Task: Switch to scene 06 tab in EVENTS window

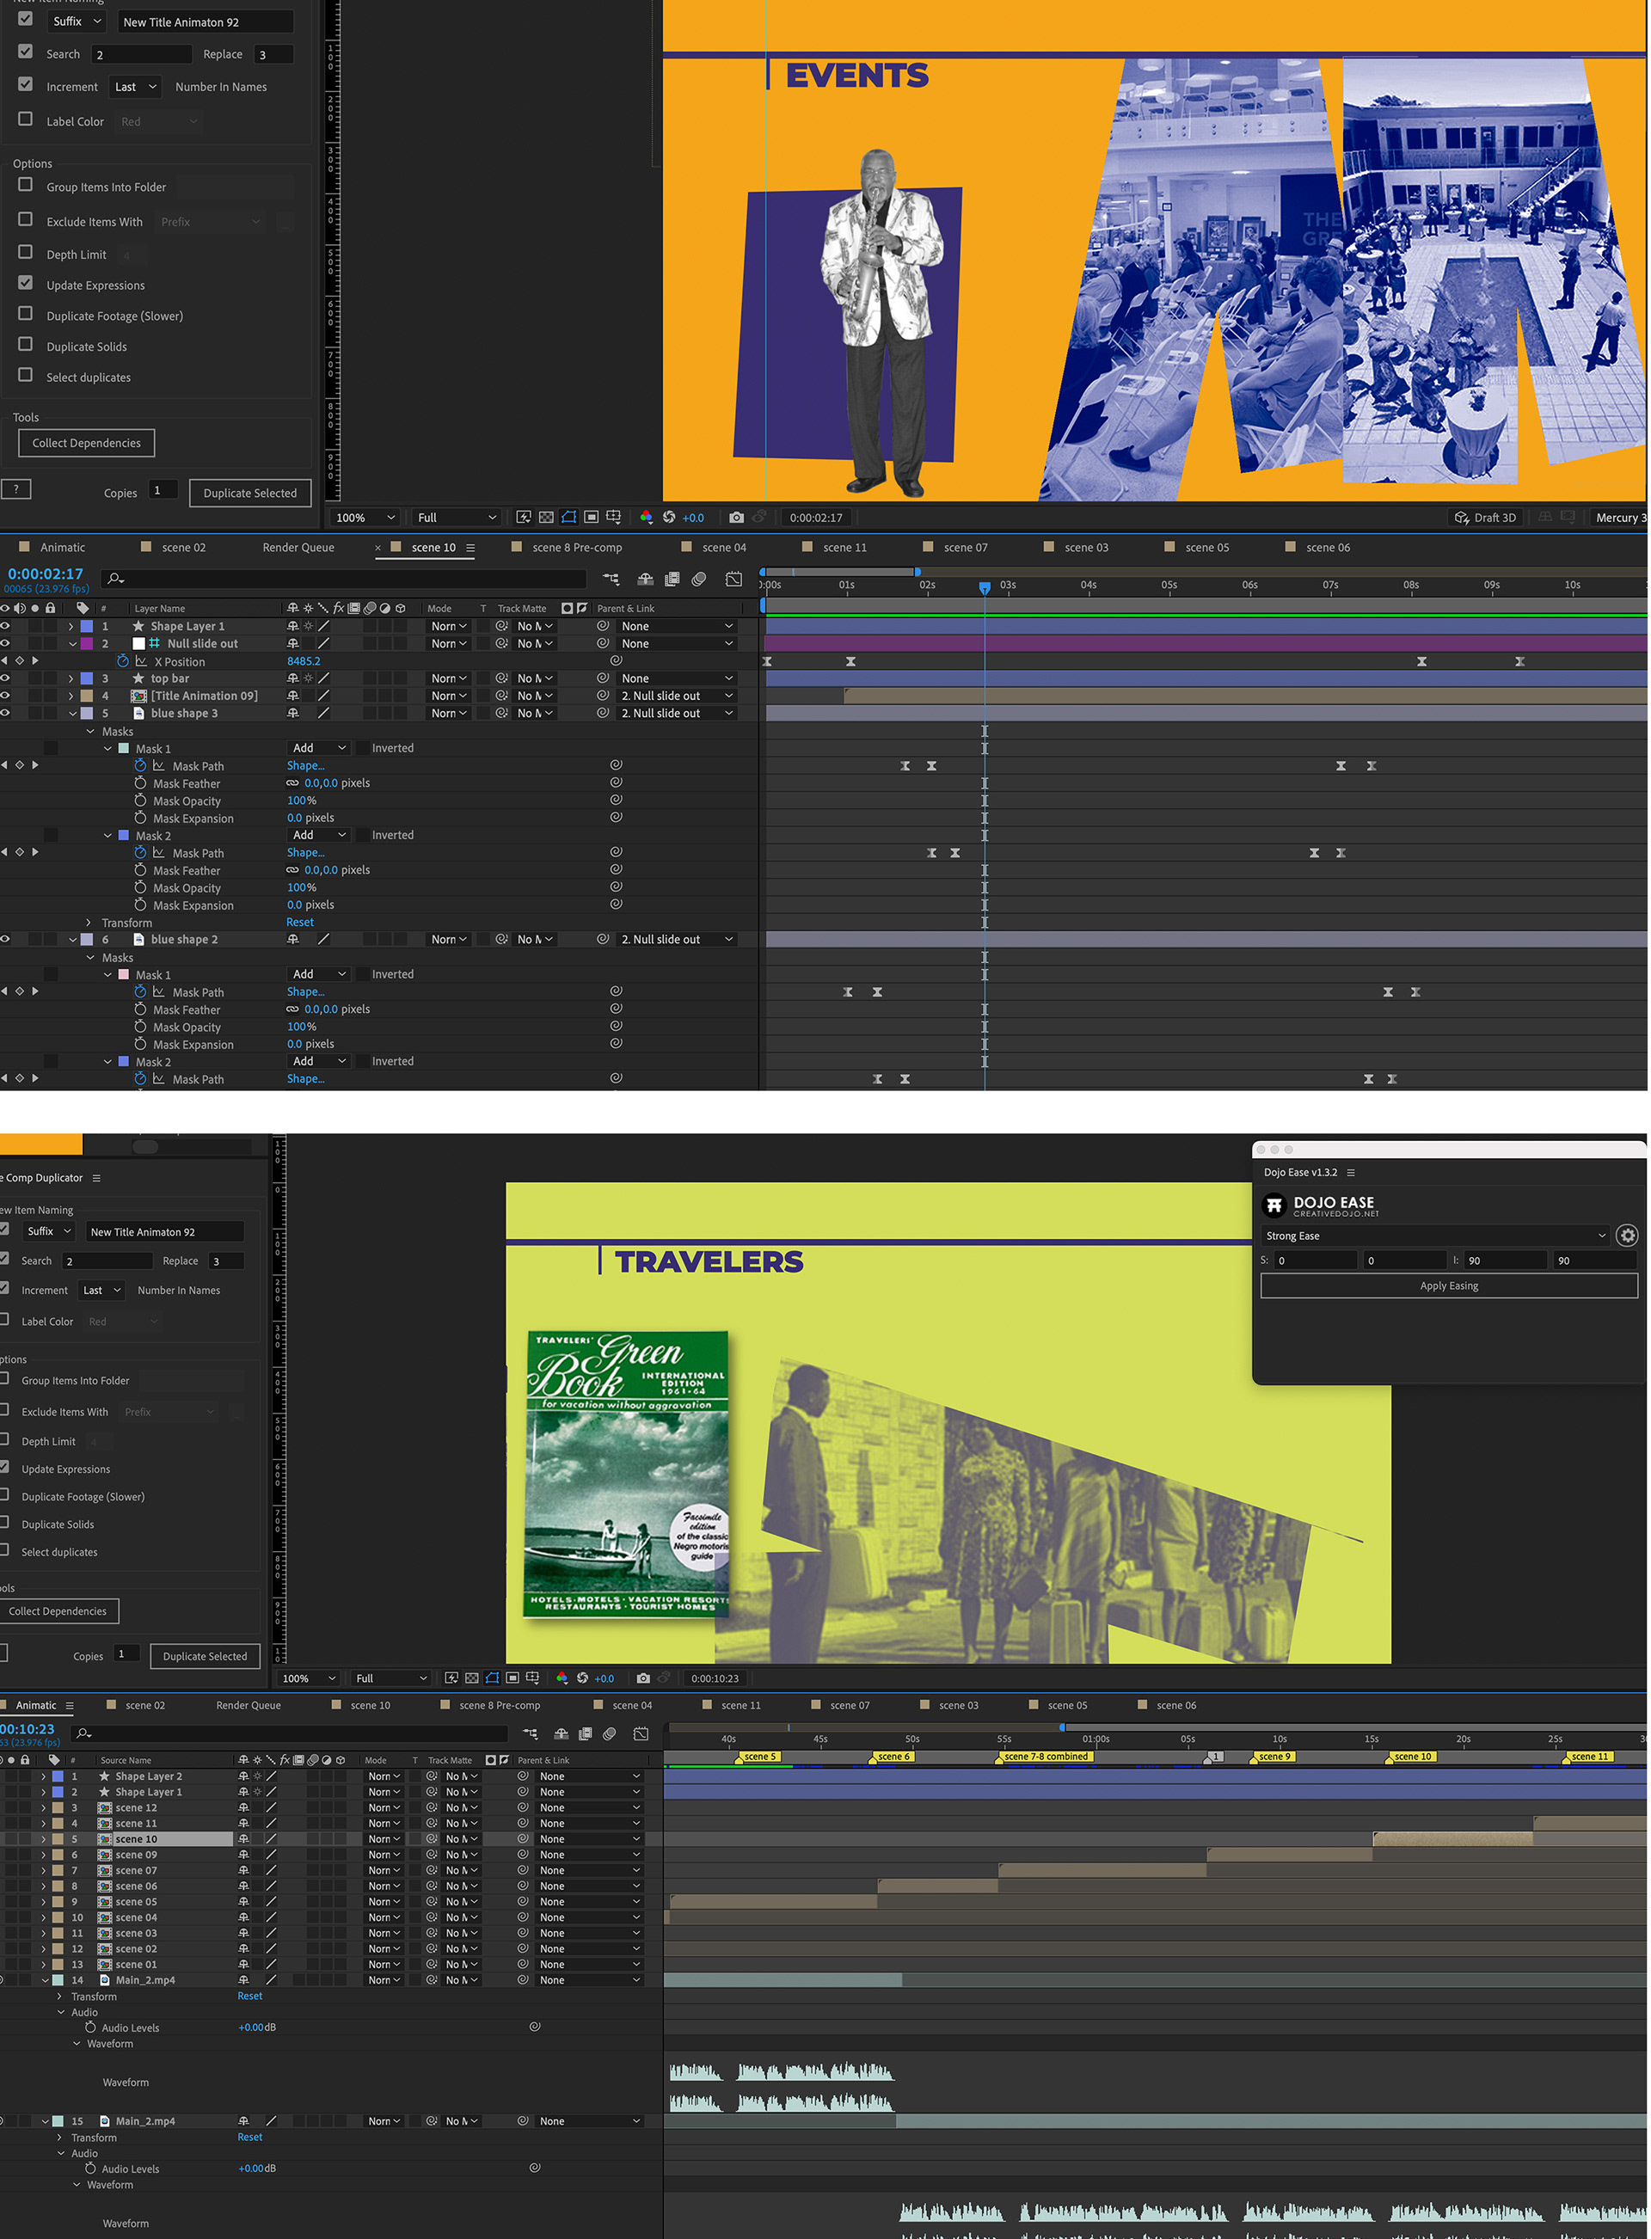Action: point(1327,548)
